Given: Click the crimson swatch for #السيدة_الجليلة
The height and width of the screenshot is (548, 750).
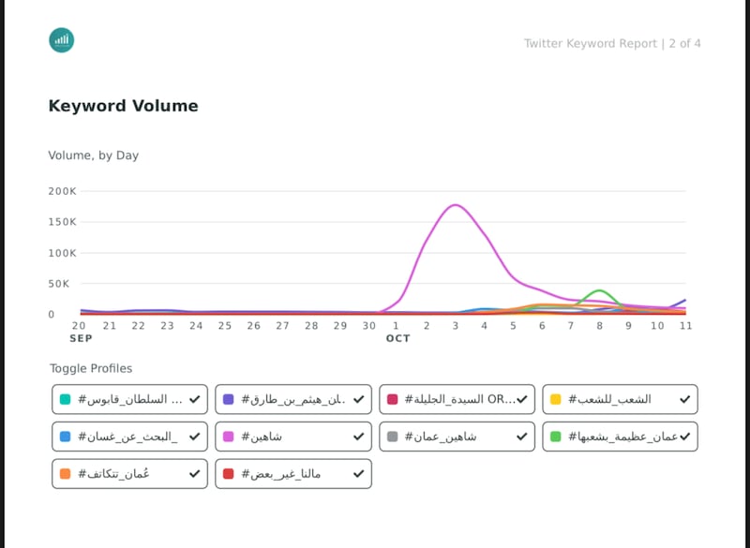Looking at the screenshot, I should (392, 399).
